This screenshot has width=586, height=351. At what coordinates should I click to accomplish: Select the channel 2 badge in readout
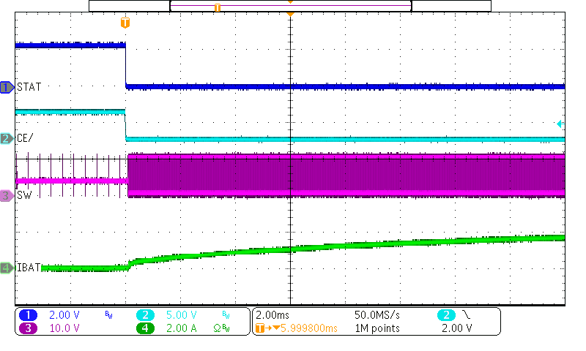pos(145,315)
